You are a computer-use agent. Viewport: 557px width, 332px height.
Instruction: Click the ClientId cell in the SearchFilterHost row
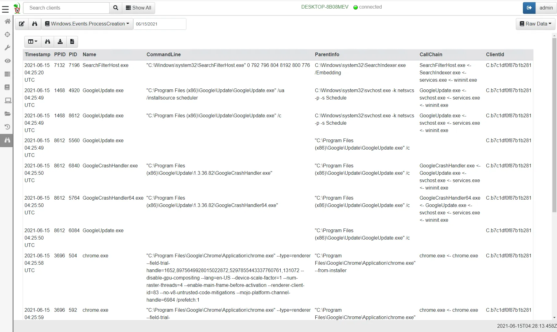pyautogui.click(x=508, y=65)
